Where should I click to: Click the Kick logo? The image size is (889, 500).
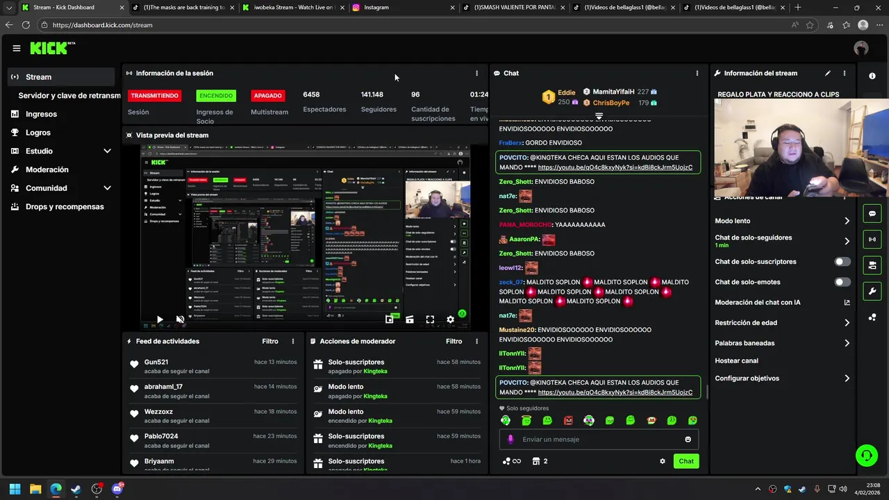pos(52,48)
